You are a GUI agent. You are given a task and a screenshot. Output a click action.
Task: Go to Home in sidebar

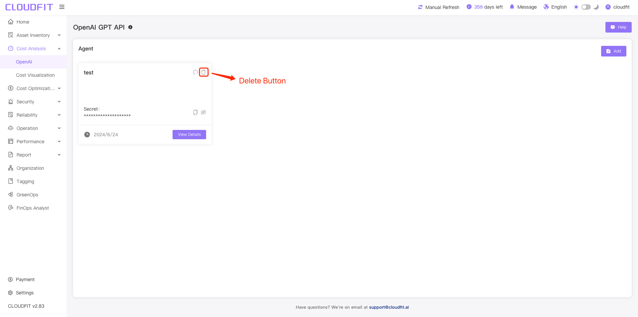[x=33, y=22]
